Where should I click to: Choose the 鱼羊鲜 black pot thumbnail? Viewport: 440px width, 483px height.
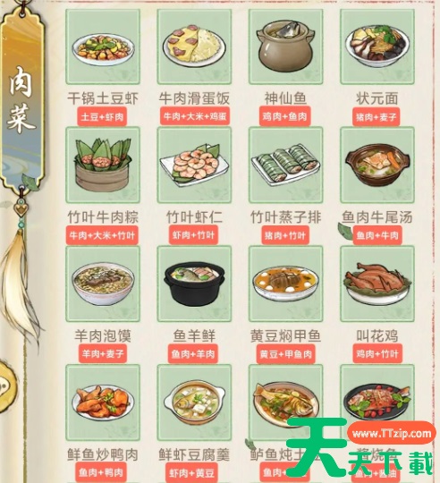tap(194, 284)
